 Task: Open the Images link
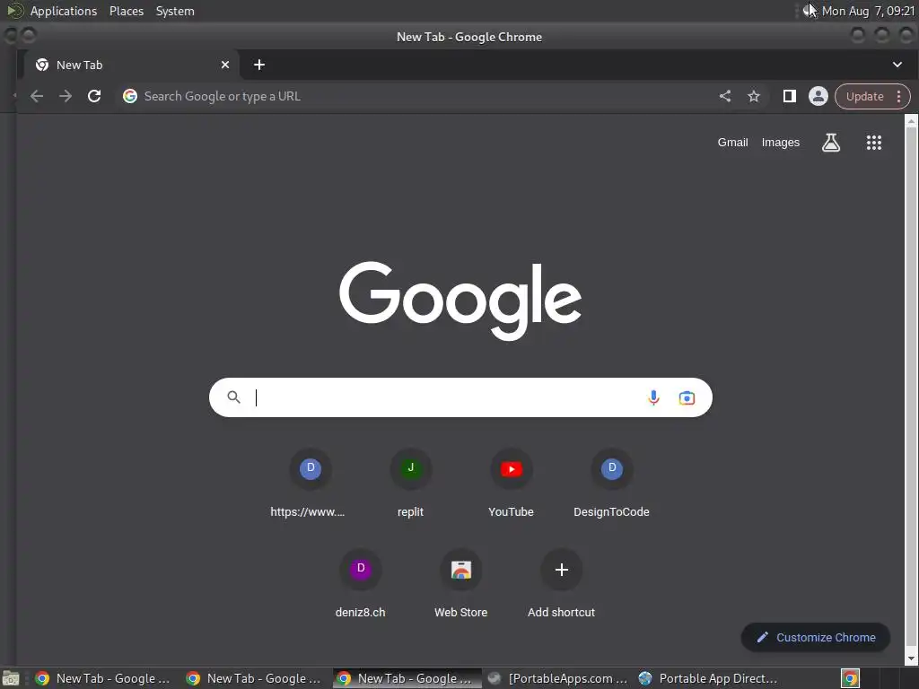[780, 143]
